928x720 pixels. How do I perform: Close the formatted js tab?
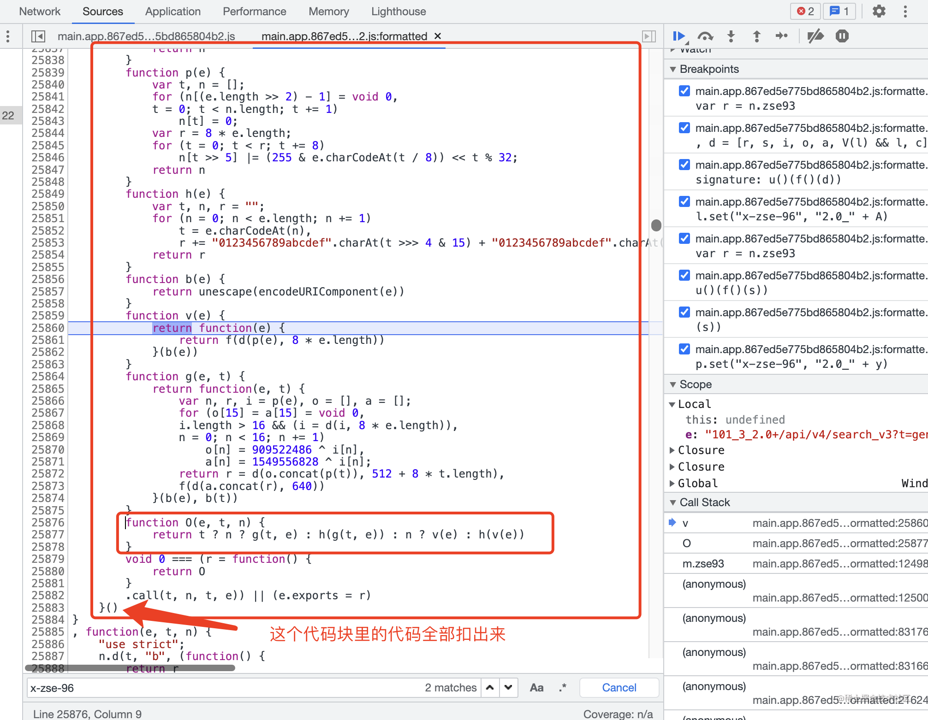[x=438, y=36]
